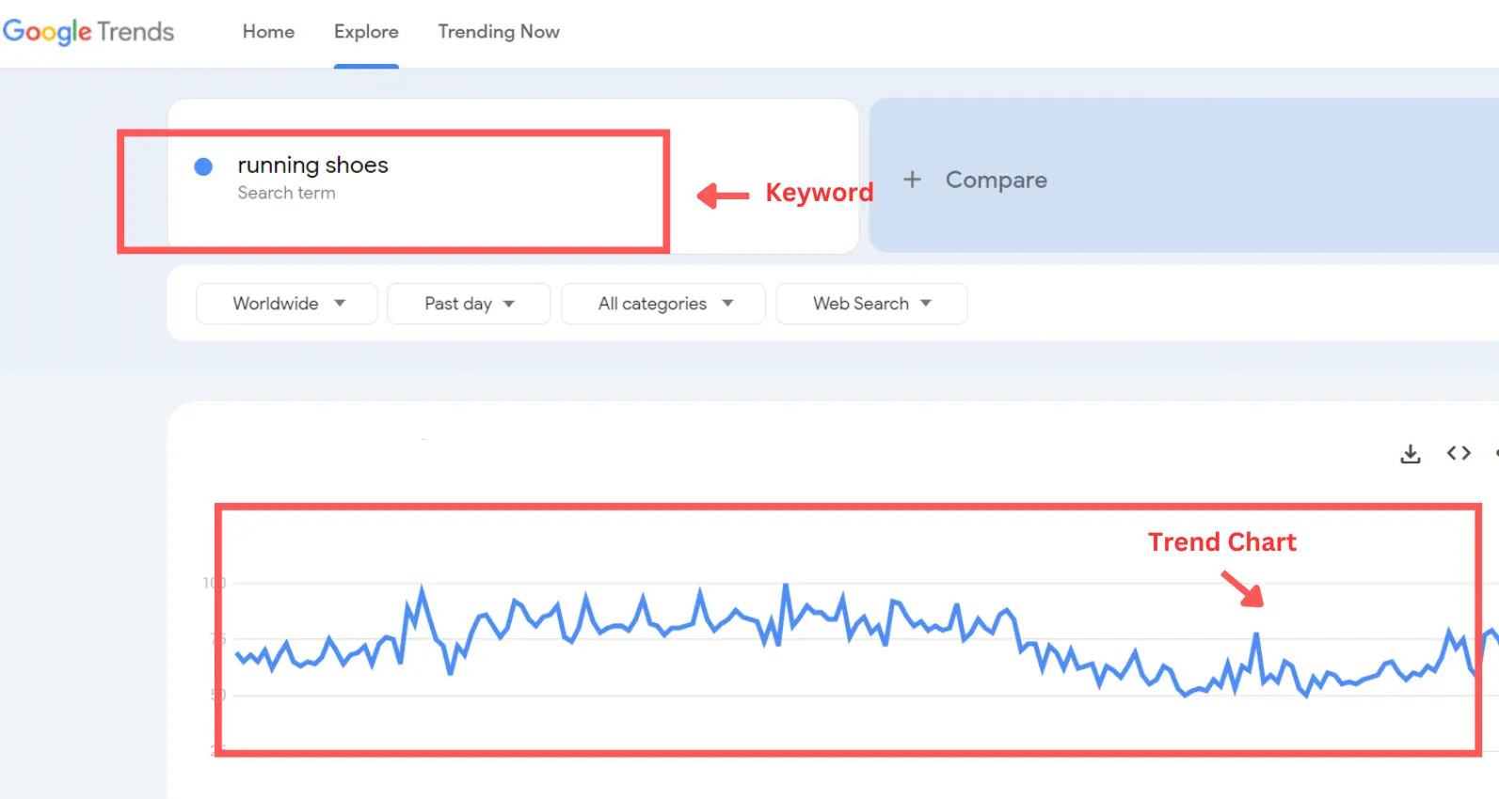
Task: Open the Web Search type selector
Action: pyautogui.click(x=870, y=303)
